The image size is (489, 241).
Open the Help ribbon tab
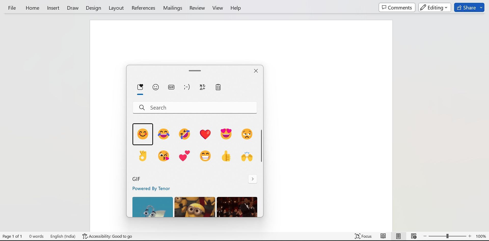coord(236,8)
